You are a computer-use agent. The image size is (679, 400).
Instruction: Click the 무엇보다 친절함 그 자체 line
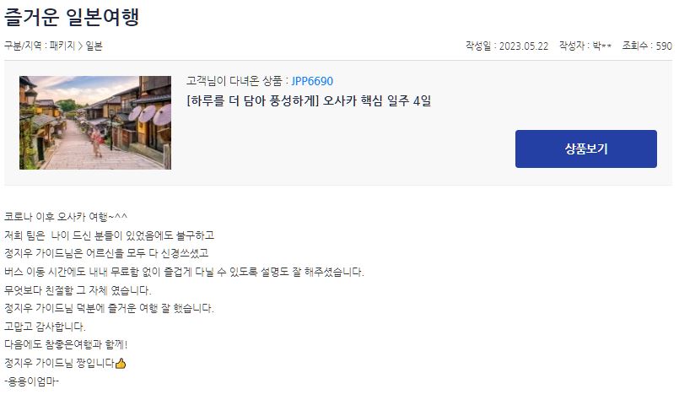78,290
